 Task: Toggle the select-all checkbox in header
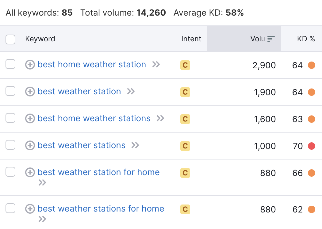[10, 39]
